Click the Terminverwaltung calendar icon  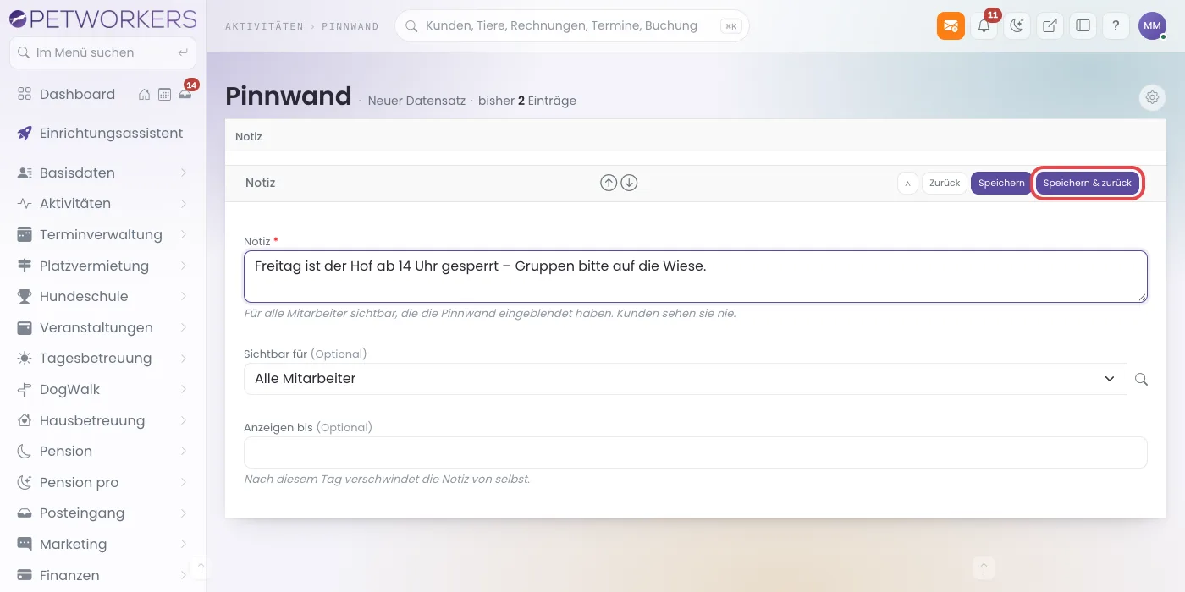25,234
